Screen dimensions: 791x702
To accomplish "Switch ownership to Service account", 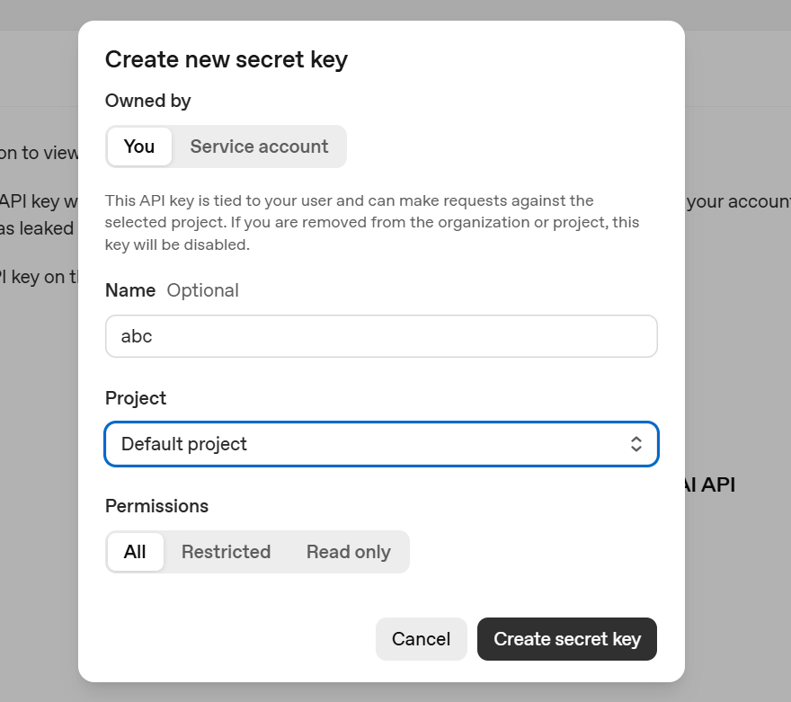I will pyautogui.click(x=259, y=146).
